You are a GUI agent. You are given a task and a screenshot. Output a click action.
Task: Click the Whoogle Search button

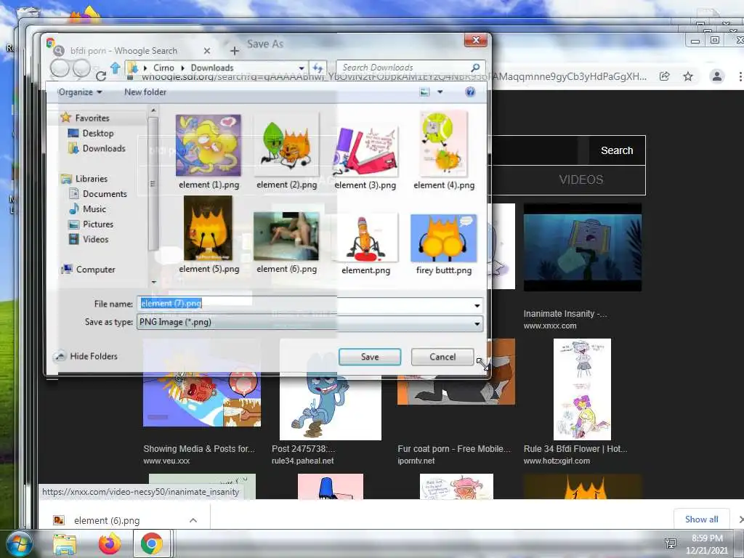click(x=617, y=150)
